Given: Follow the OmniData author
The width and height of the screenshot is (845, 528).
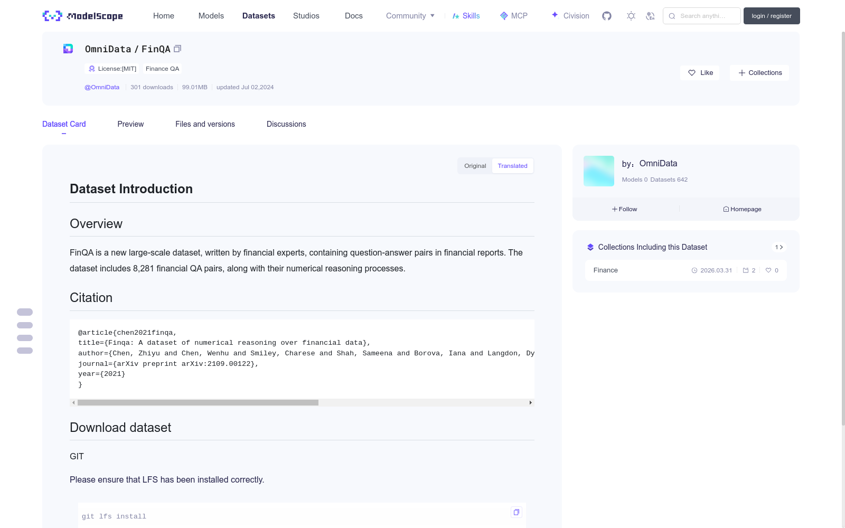Looking at the screenshot, I should click(625, 209).
